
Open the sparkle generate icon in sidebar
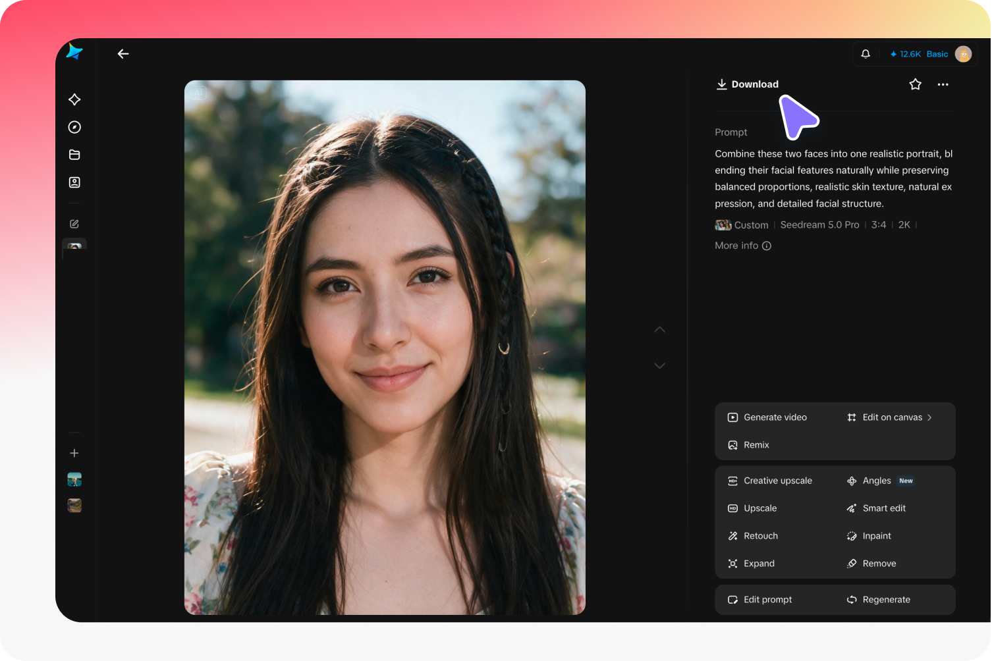coord(74,99)
